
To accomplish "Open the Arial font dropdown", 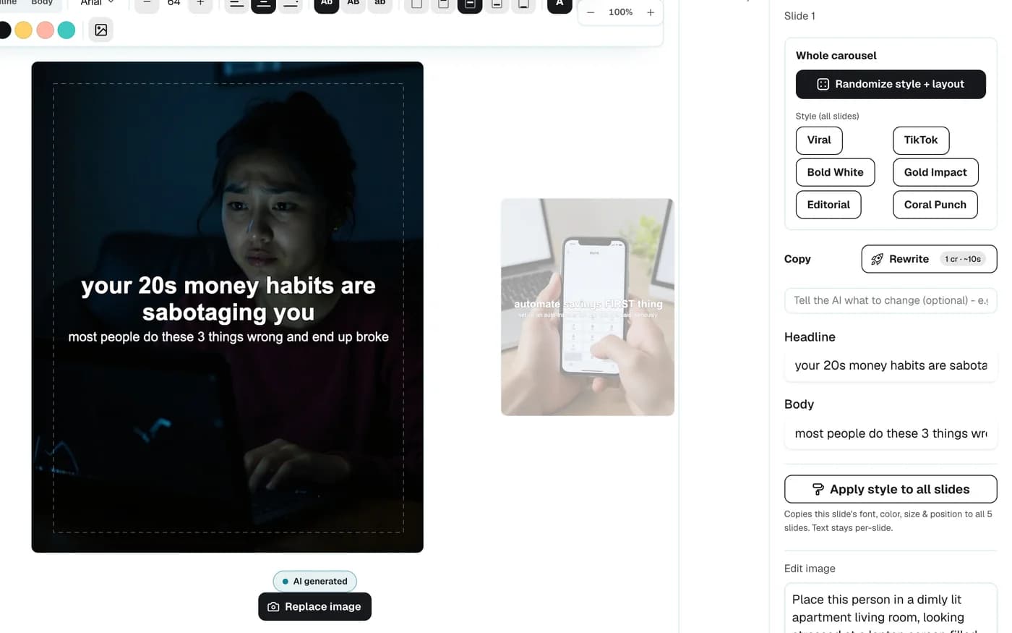I will pyautogui.click(x=97, y=4).
